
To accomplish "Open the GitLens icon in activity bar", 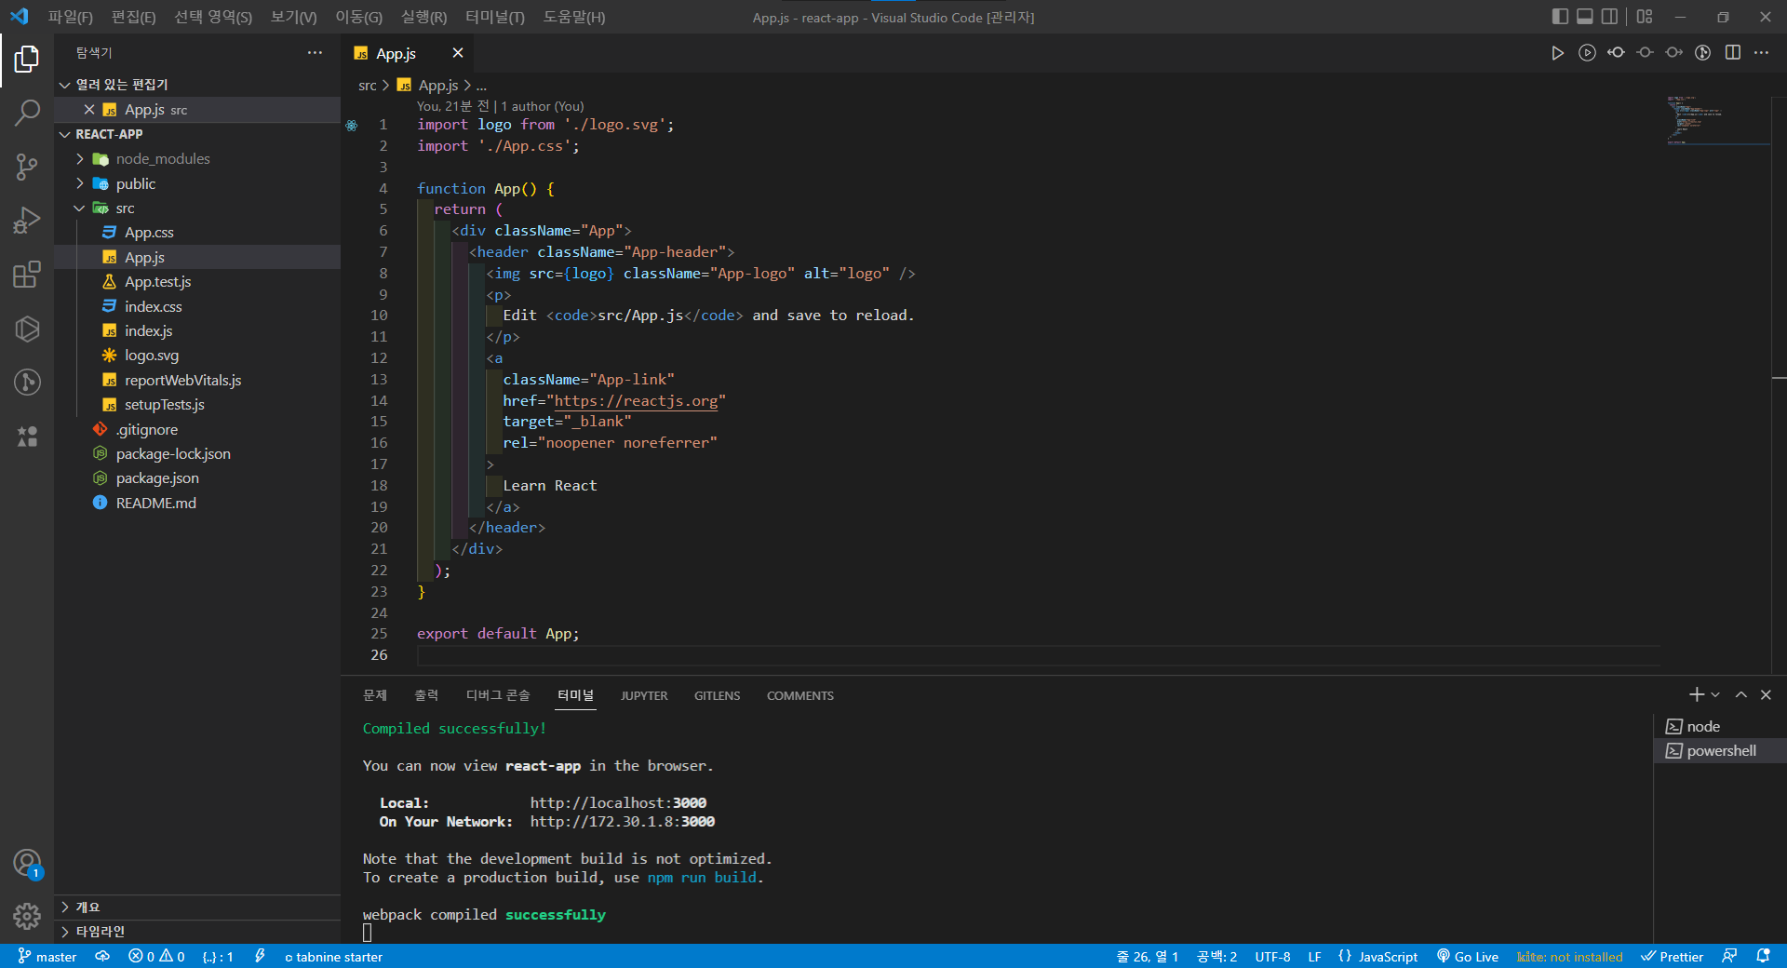I will click(27, 383).
